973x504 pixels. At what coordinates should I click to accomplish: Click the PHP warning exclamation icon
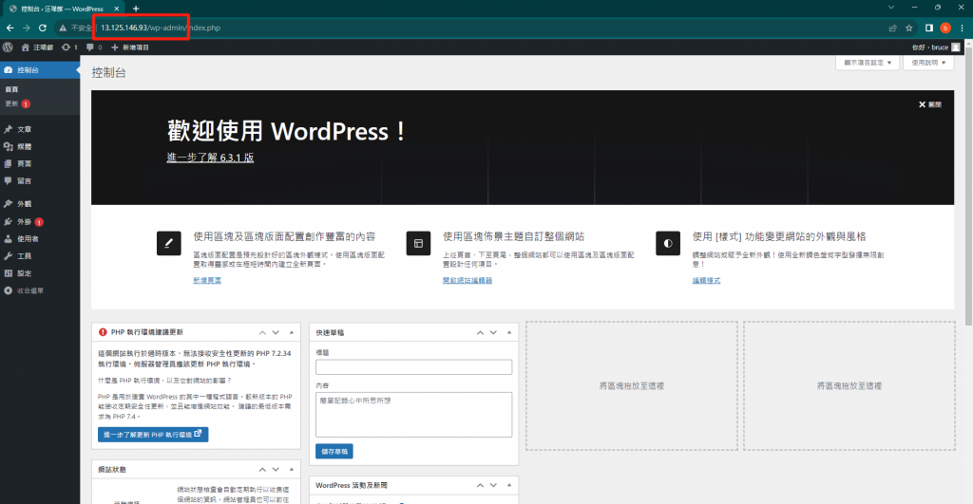(103, 332)
